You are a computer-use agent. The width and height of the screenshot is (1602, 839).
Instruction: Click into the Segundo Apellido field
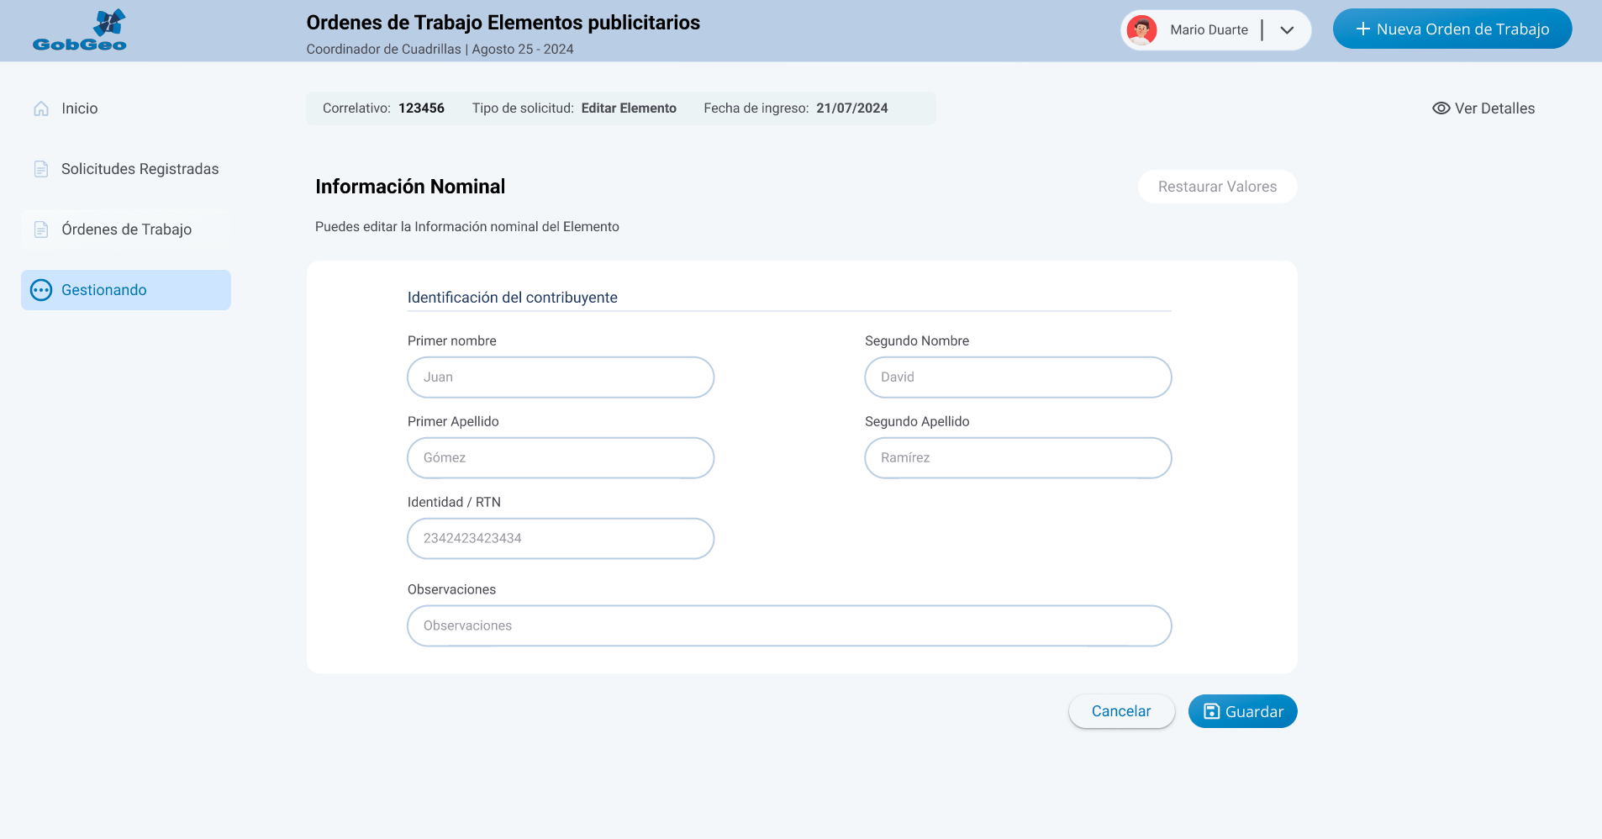(x=1018, y=458)
